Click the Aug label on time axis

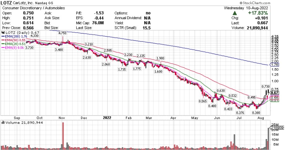click(x=261, y=118)
